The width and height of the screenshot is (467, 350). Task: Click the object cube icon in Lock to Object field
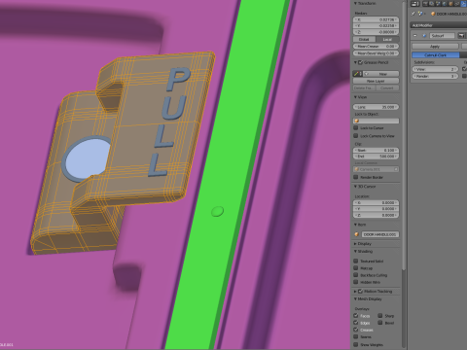coord(357,121)
